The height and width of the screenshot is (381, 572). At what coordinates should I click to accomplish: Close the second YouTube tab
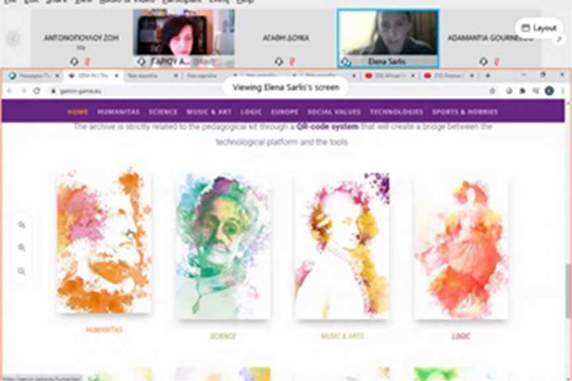click(472, 76)
